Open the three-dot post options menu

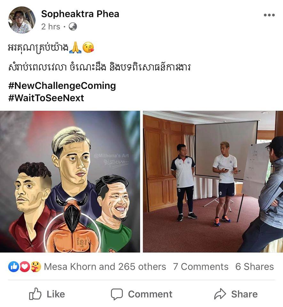click(269, 15)
